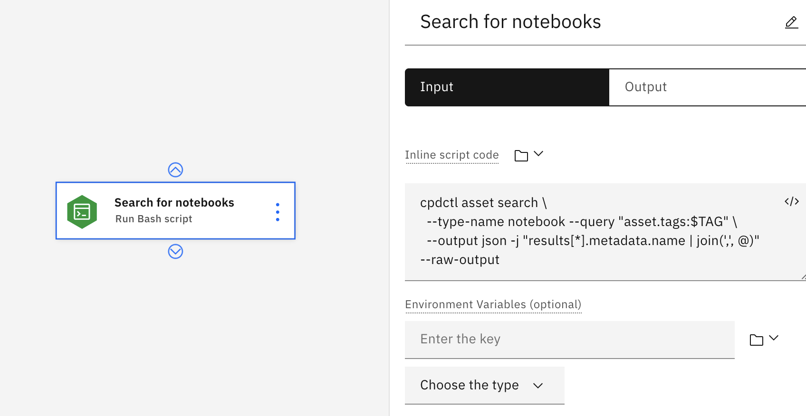Click the pencil edit icon beside panel title
Screen dimensions: 806x416
coord(791,22)
